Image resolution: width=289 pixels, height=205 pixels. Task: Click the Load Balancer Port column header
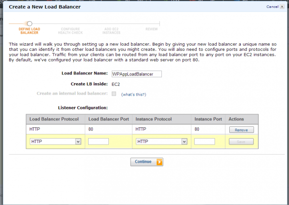tap(108, 119)
